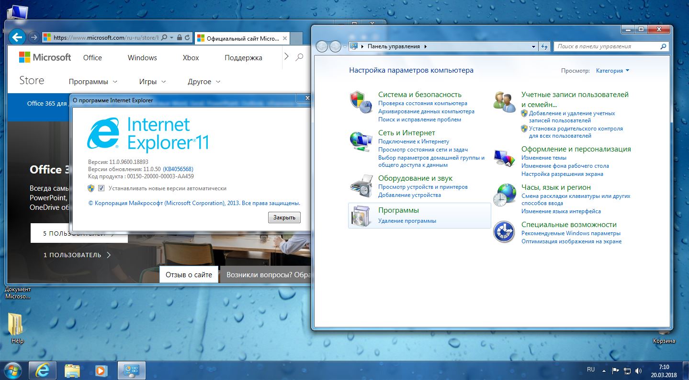The width and height of the screenshot is (689, 380).
Task: Click the Internet Explorer address bar URL
Action: (105, 37)
